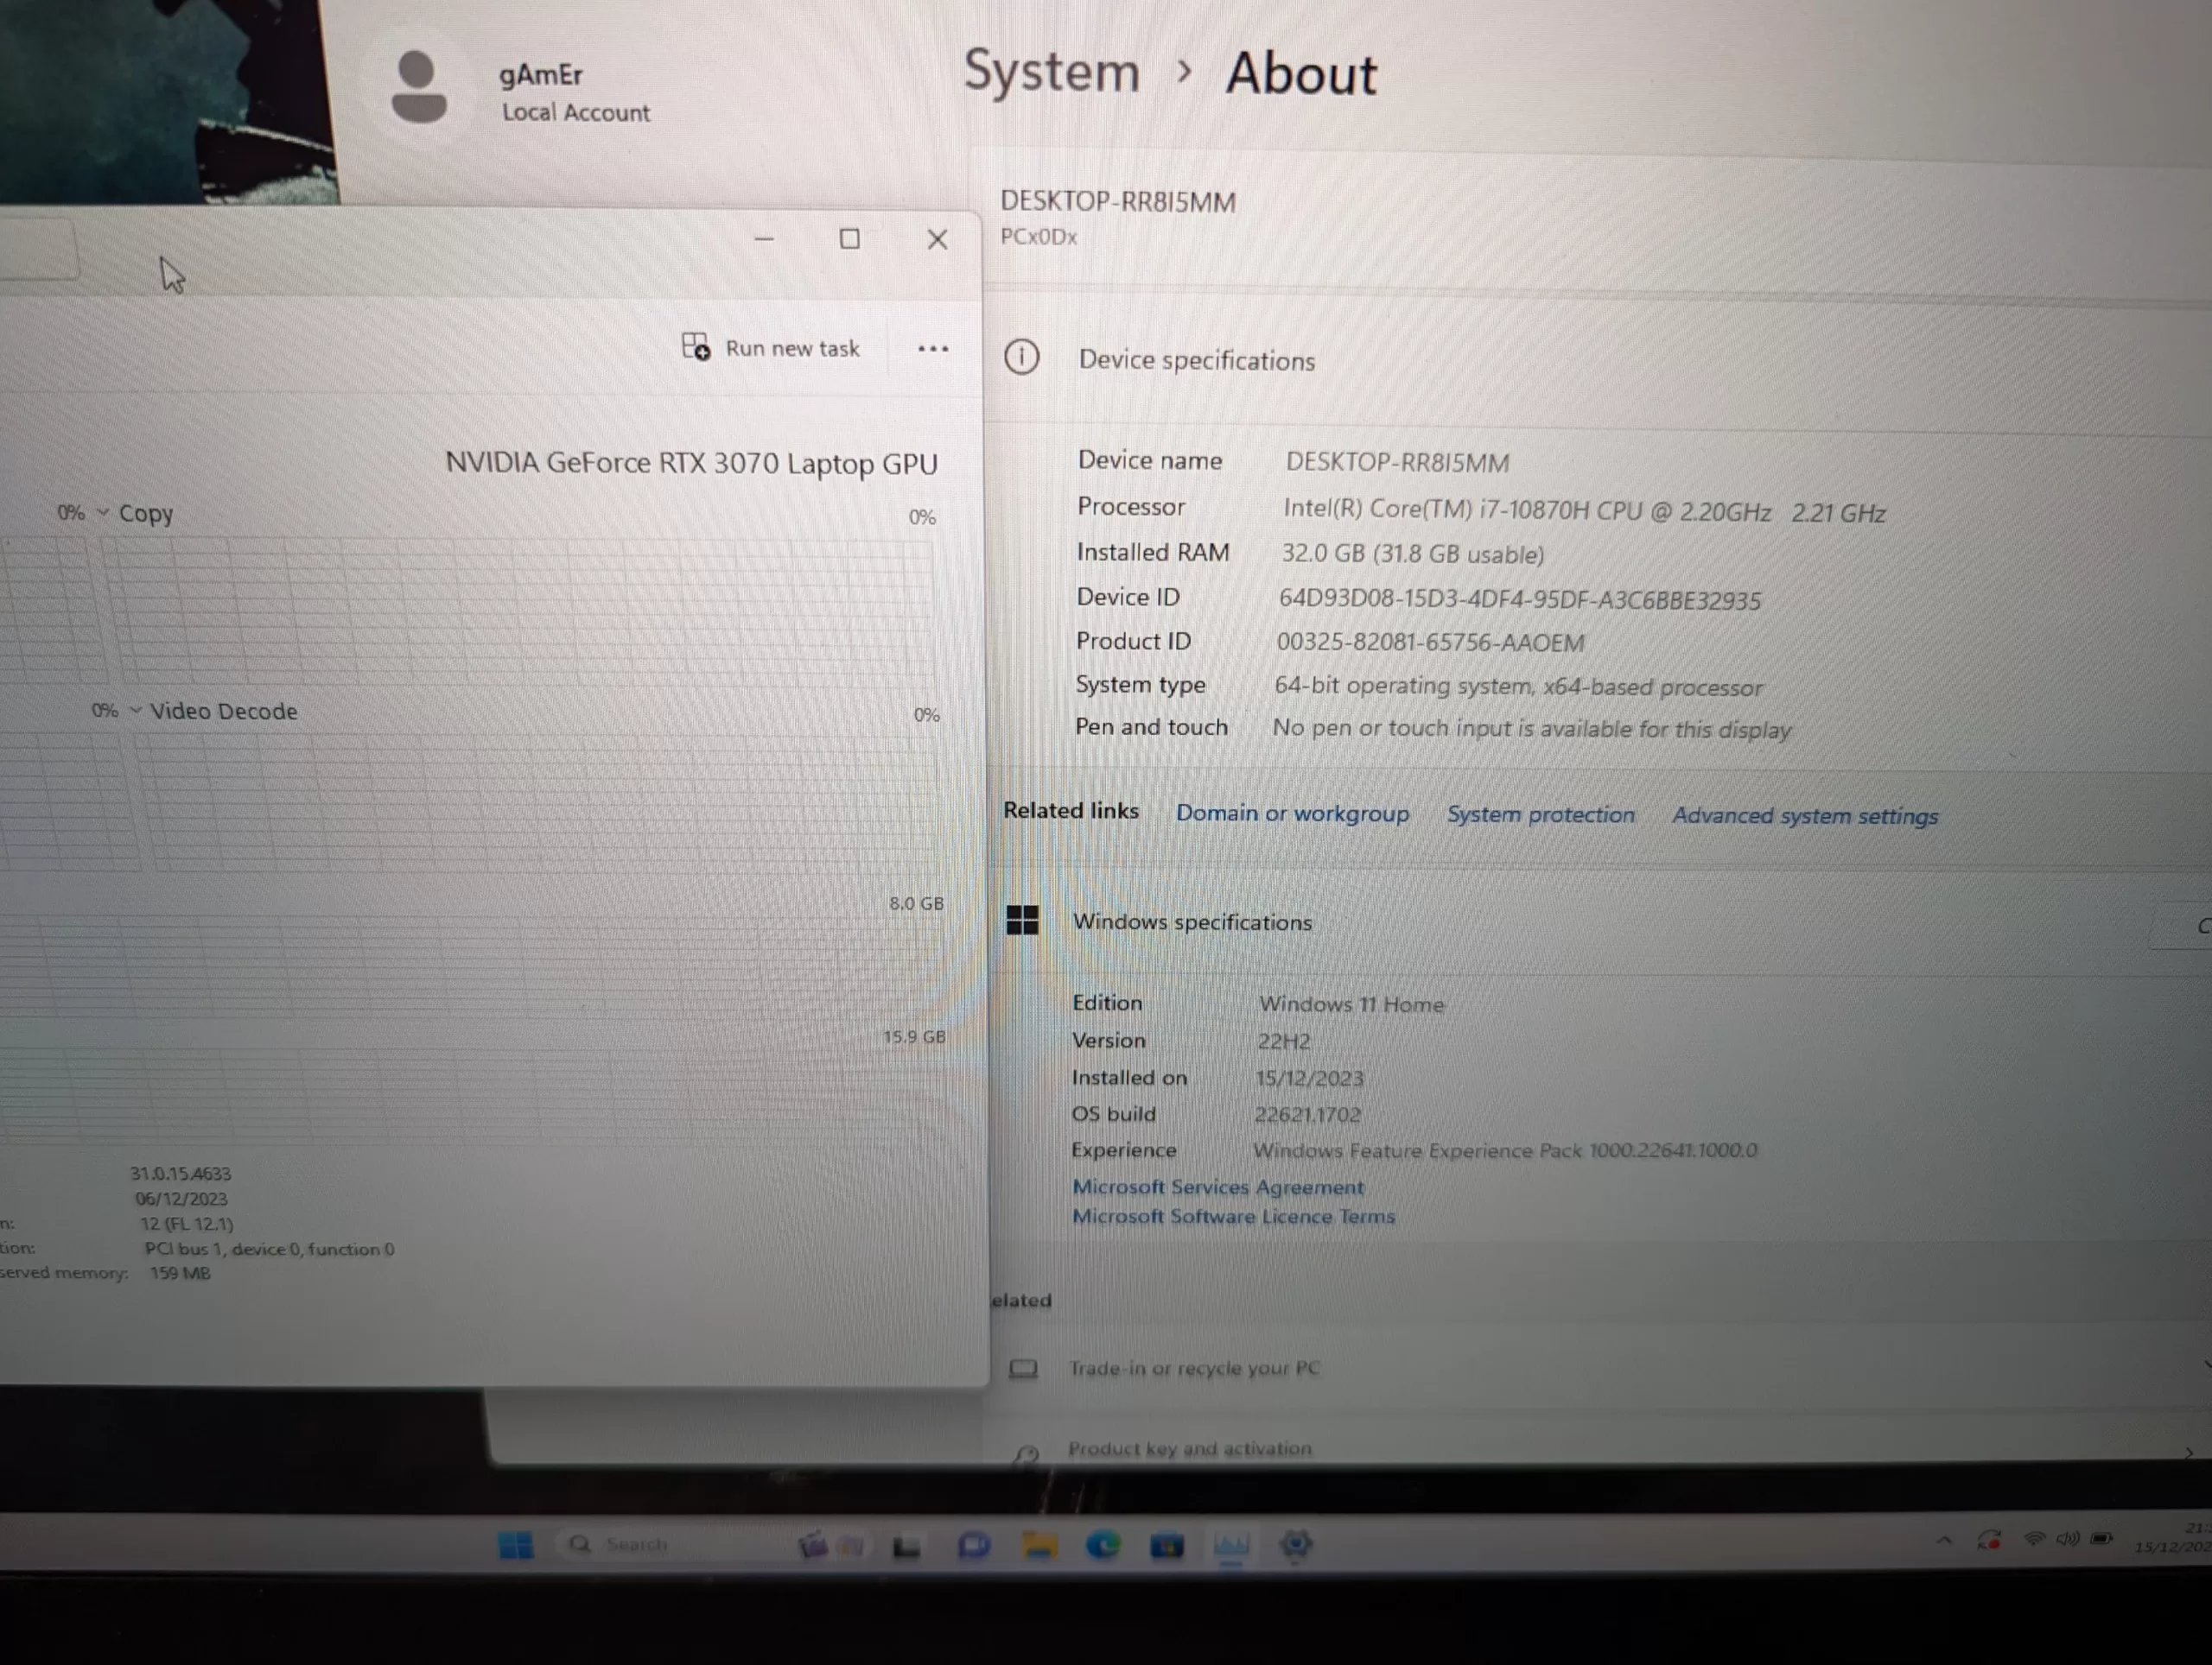Screen dimensions: 2212x1665
Task: Click the driver version 31.0.15.4633
Action: [x=180, y=1174]
